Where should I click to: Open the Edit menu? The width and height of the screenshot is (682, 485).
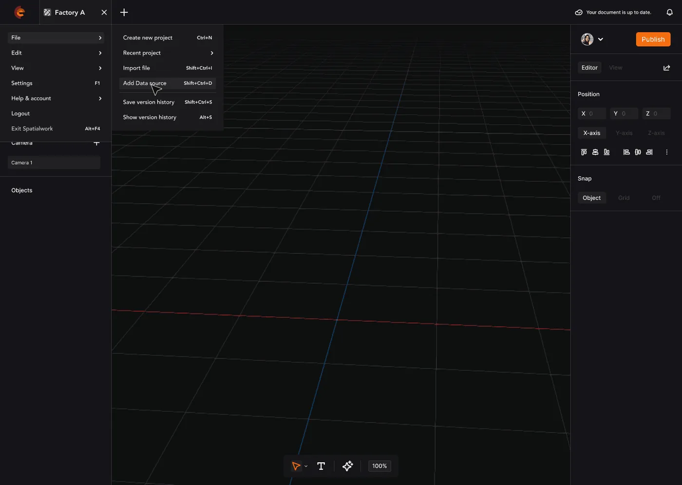[x=56, y=53]
